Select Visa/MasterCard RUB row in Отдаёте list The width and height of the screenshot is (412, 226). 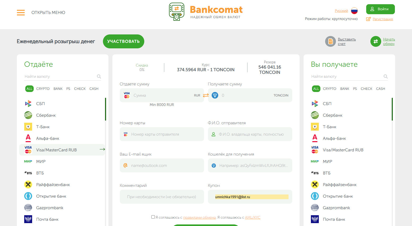(62, 150)
